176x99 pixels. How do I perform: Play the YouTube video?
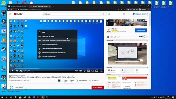click(x=12, y=71)
